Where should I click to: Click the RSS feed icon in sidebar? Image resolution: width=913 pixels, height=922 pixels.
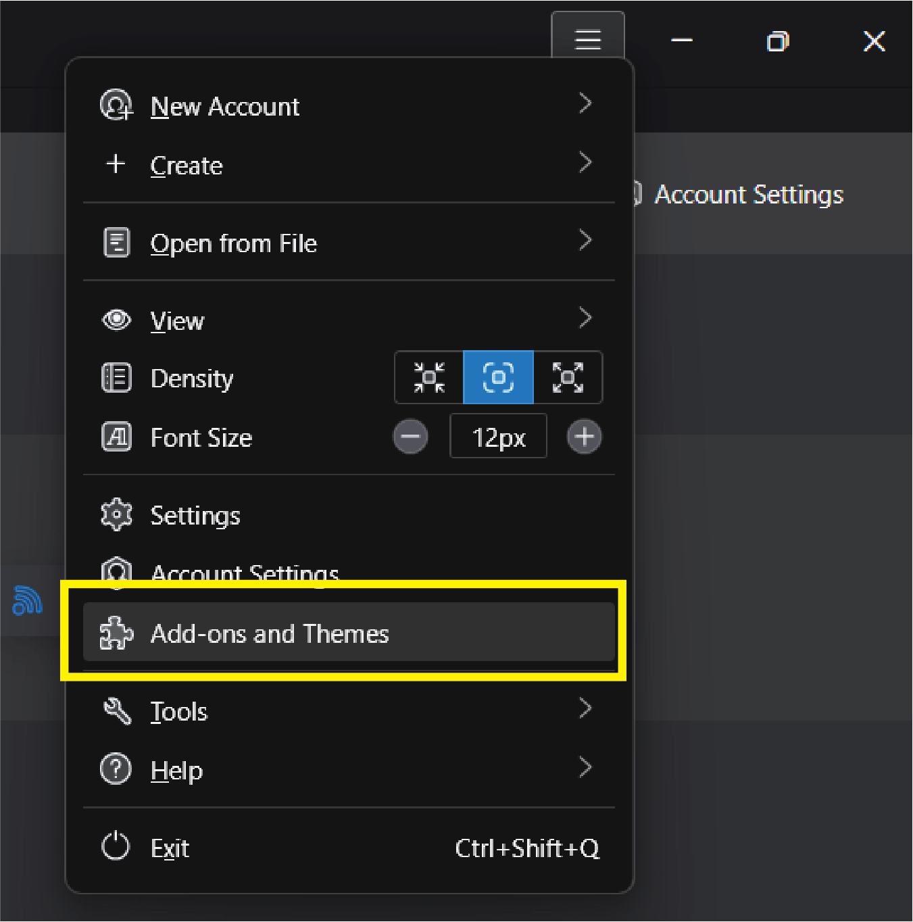27,600
